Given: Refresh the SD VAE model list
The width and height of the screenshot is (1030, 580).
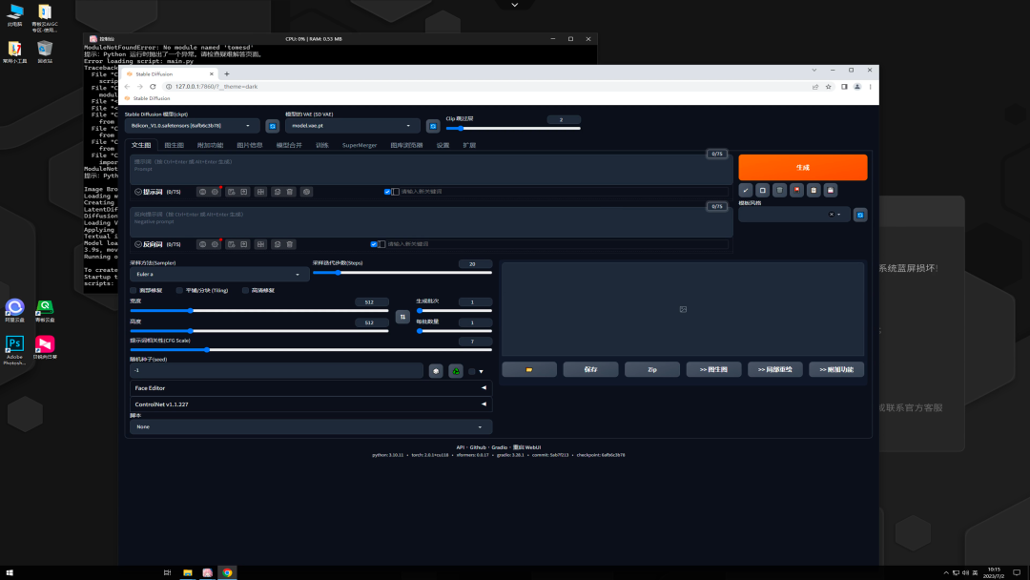Looking at the screenshot, I should pos(433,126).
